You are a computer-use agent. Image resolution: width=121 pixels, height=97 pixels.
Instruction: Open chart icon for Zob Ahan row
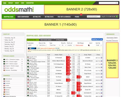pyautogui.click(x=101, y=93)
